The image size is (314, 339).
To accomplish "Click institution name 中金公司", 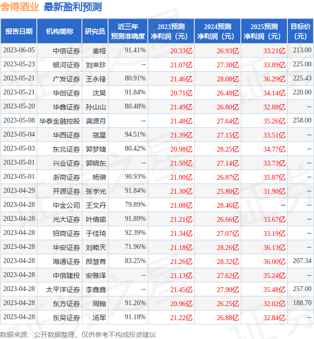I will [x=66, y=206].
